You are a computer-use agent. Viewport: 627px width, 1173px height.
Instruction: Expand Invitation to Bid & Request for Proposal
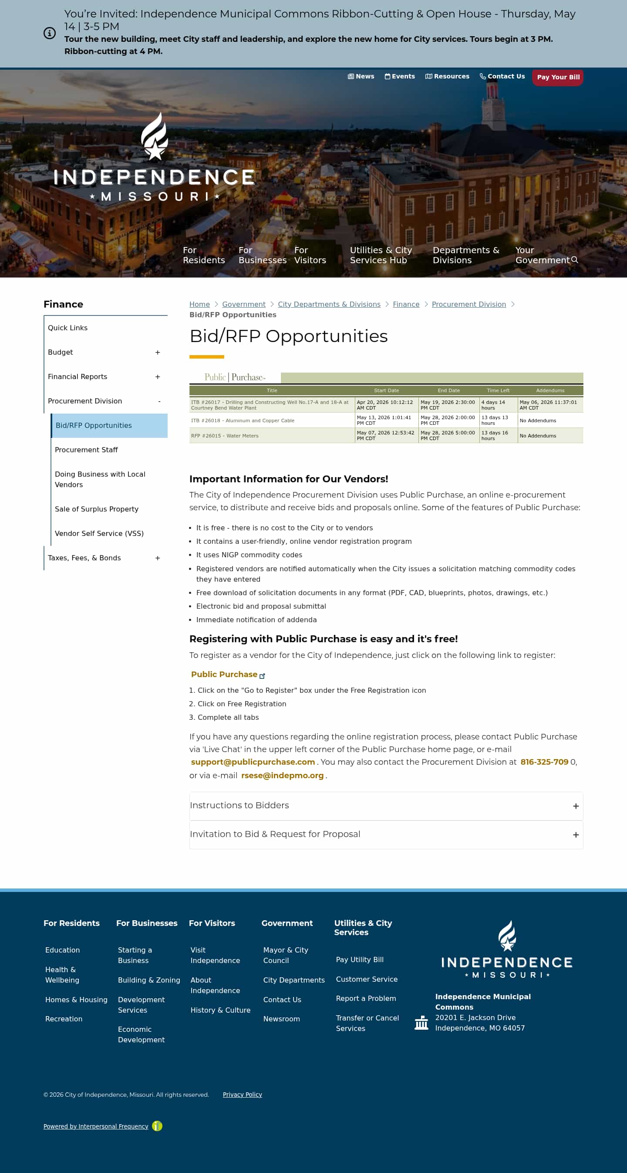[x=386, y=835]
